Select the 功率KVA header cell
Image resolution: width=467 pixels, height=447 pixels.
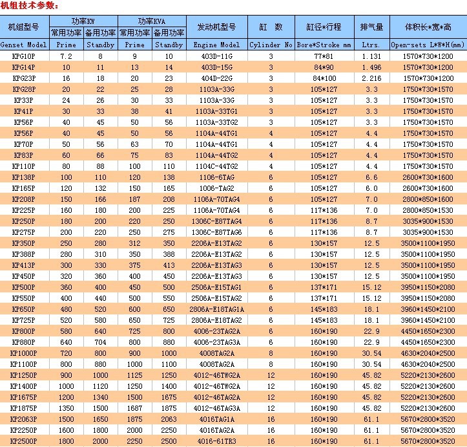[x=152, y=21]
